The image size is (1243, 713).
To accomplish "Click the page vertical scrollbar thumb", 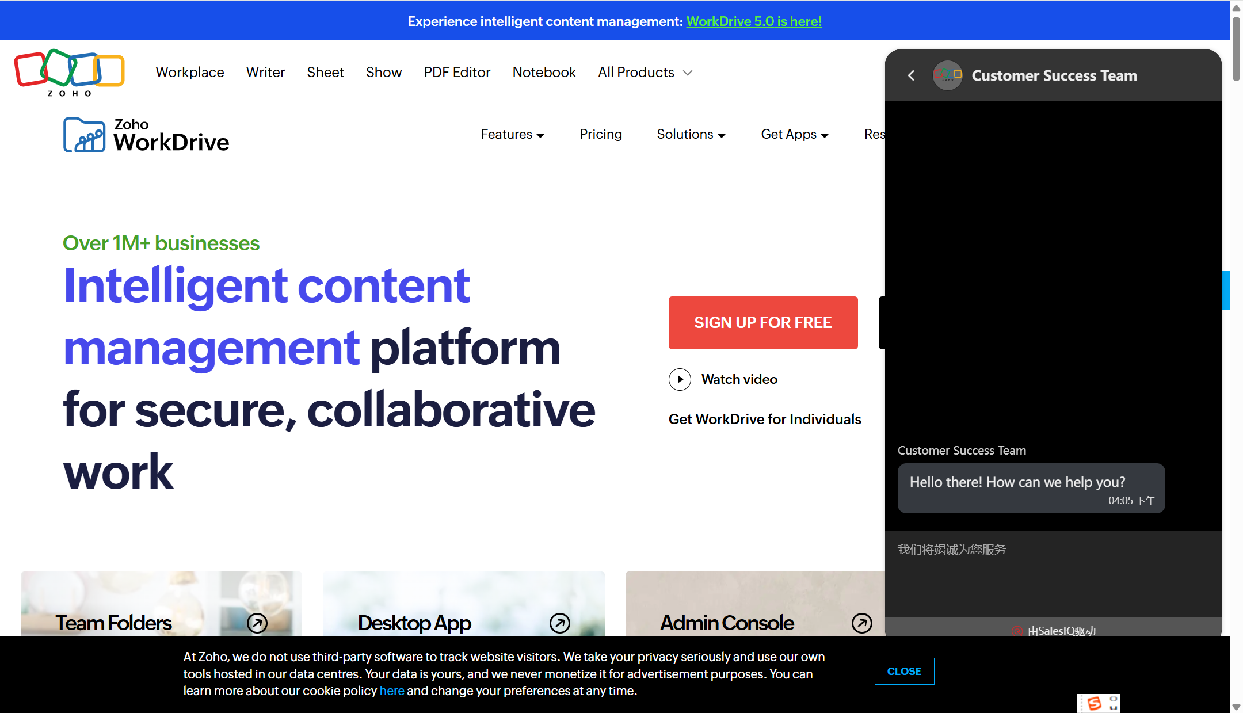I will (x=1236, y=49).
